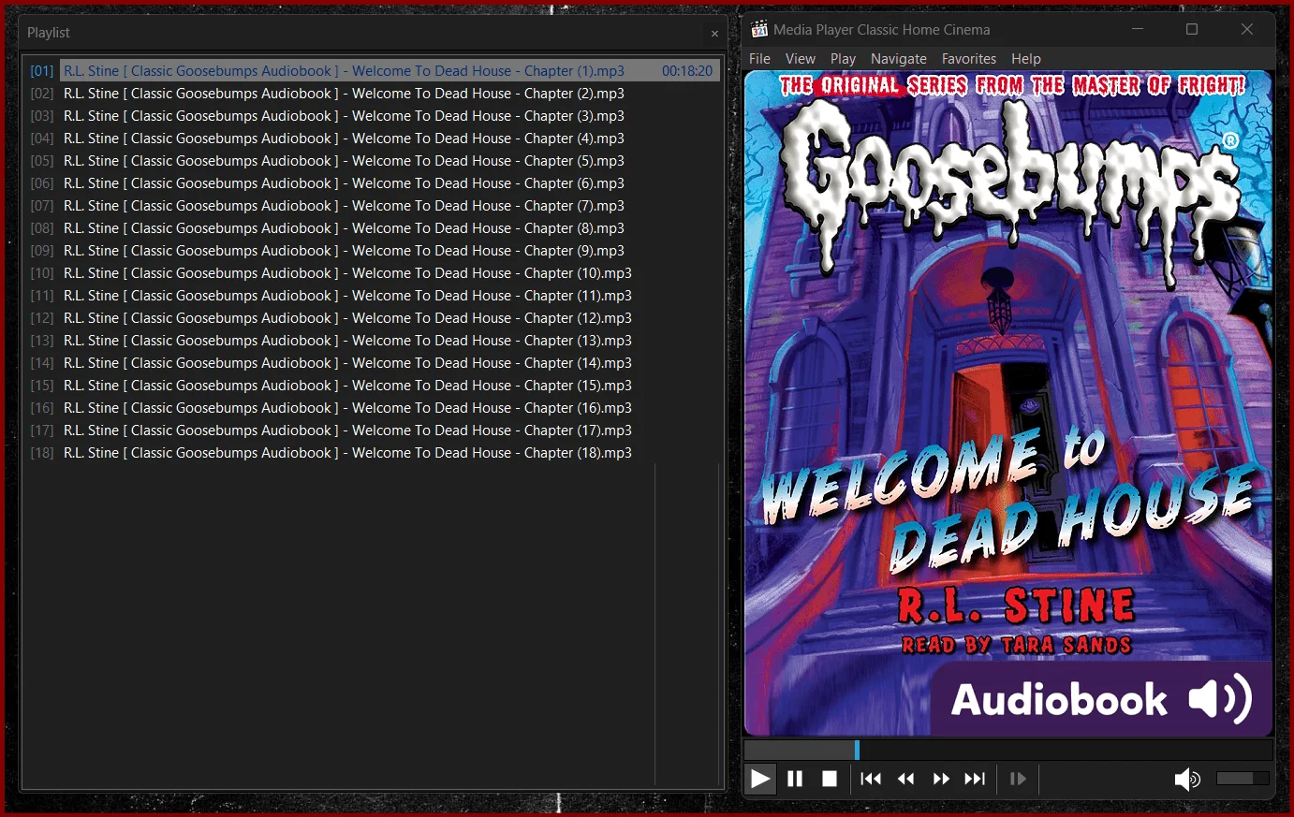
Task: Skip to previous track in player
Action: tap(871, 779)
